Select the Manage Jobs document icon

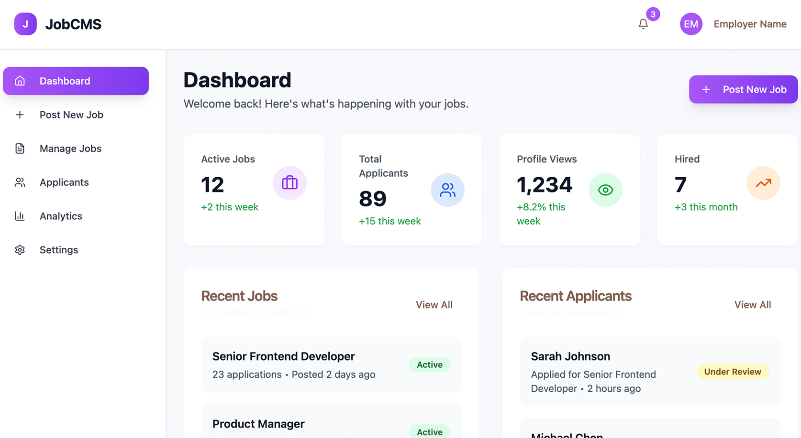20,148
